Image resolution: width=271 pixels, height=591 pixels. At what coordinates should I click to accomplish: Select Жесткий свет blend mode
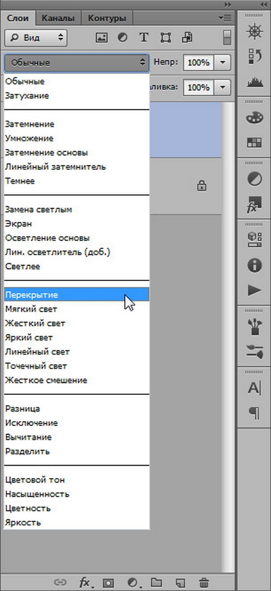pyautogui.click(x=76, y=324)
